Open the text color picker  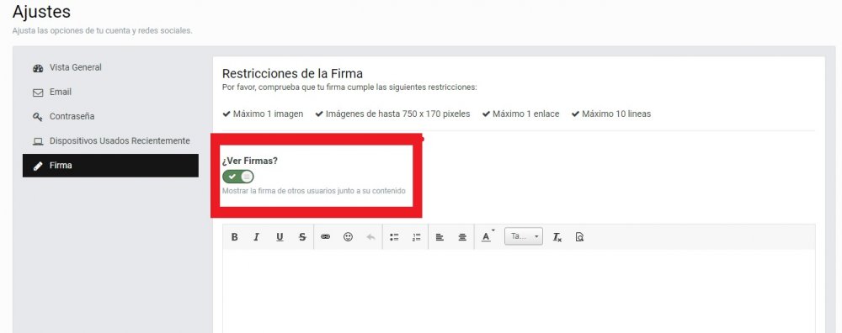coord(487,237)
